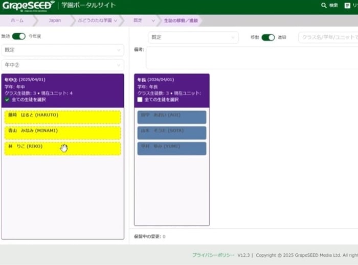Click in the 備考 notes field
The image size is (358, 265).
pyautogui.click(x=252, y=58)
